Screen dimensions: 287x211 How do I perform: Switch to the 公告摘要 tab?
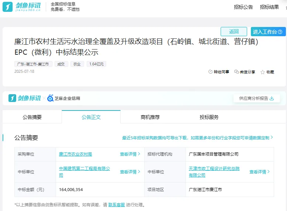[32, 117]
